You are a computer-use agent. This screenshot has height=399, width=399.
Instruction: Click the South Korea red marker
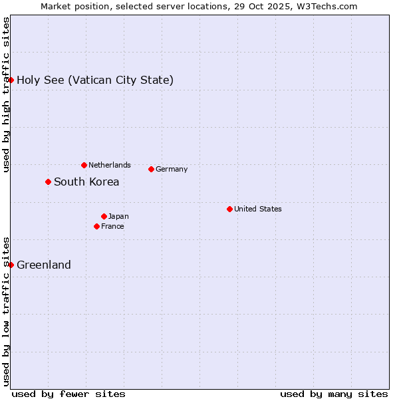[48, 182]
